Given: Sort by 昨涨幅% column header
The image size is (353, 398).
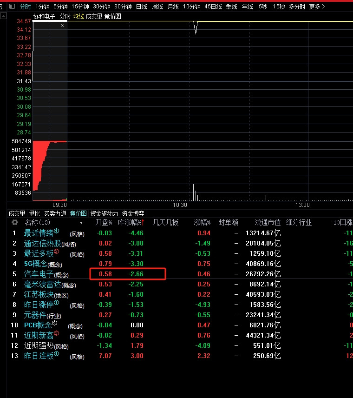Looking at the screenshot, I should pos(131,223).
